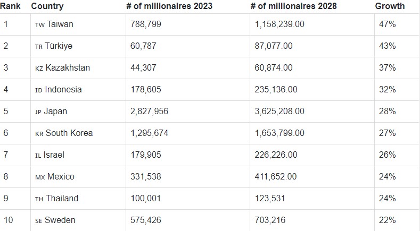420x231 pixels.
Task: Click the Country column header
Action: pos(47,6)
